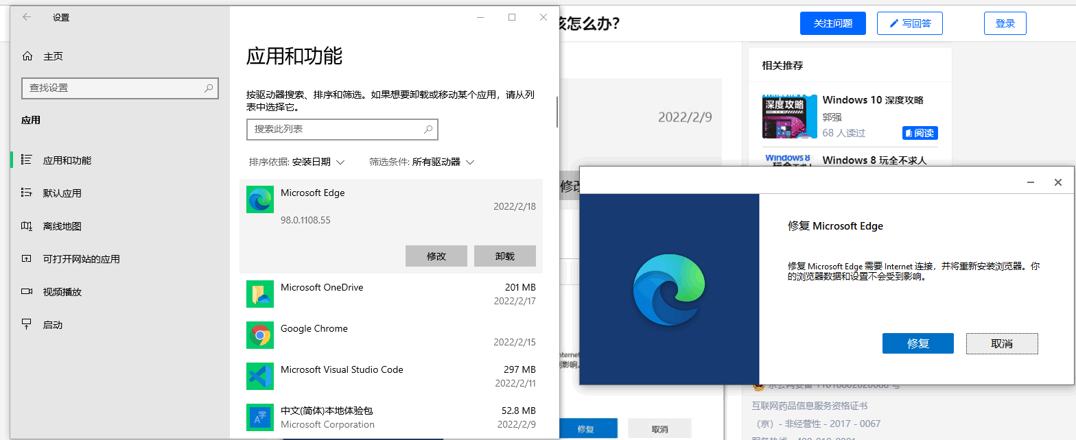Open the 筛选条件 所有驱动器 dropdown

coord(422,162)
